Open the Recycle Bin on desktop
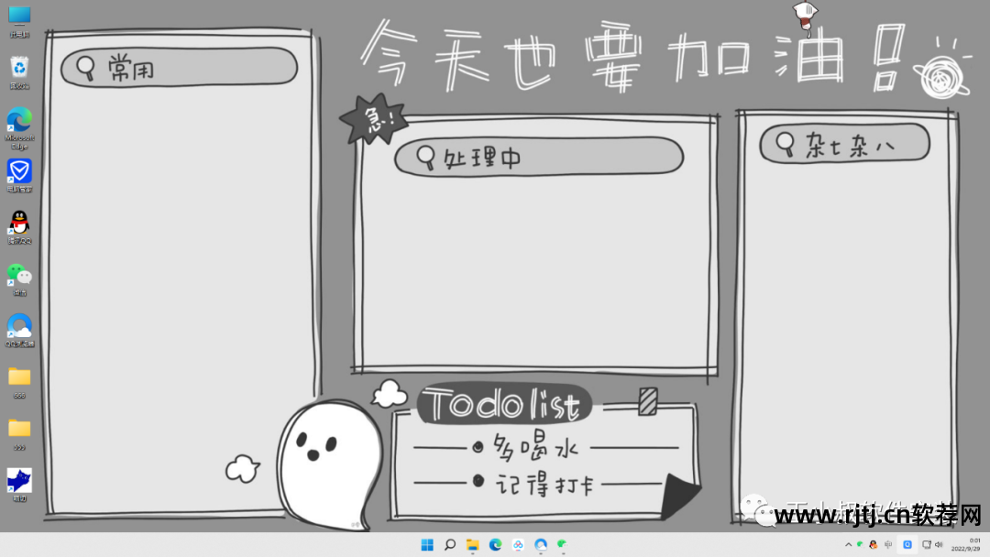 (19, 71)
